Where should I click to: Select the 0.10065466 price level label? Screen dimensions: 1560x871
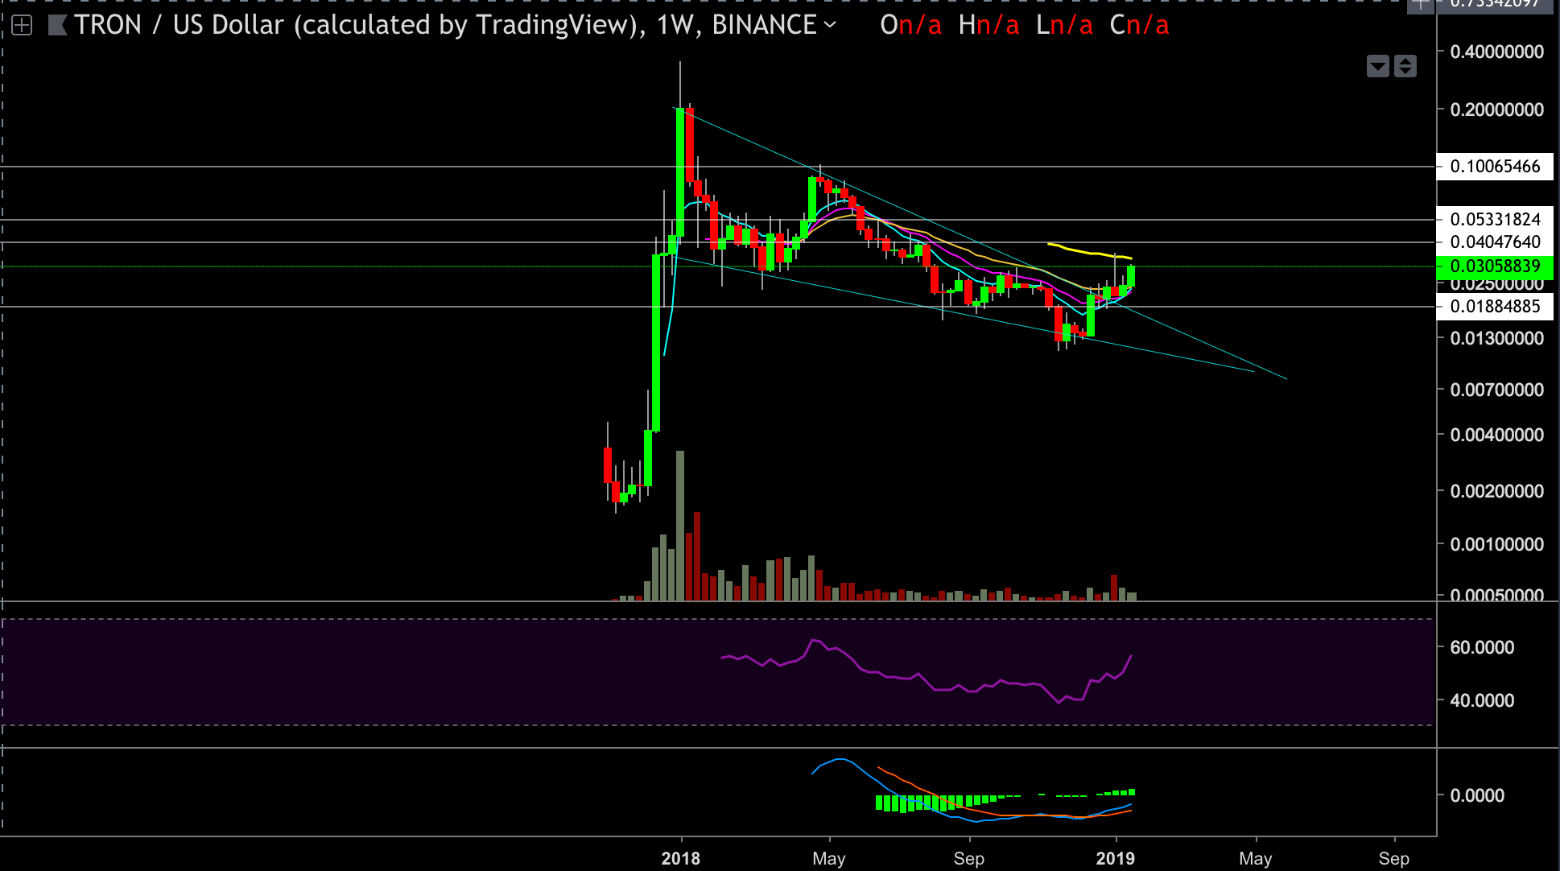coord(1495,167)
